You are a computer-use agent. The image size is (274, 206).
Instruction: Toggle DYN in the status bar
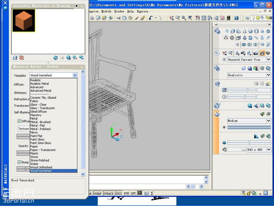coord(126,193)
